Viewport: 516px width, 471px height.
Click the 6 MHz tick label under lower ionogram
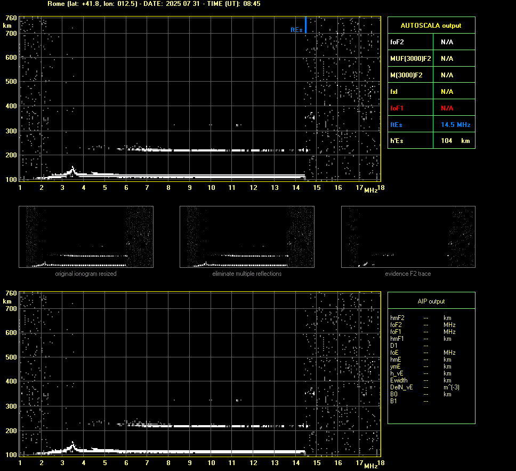126,463
